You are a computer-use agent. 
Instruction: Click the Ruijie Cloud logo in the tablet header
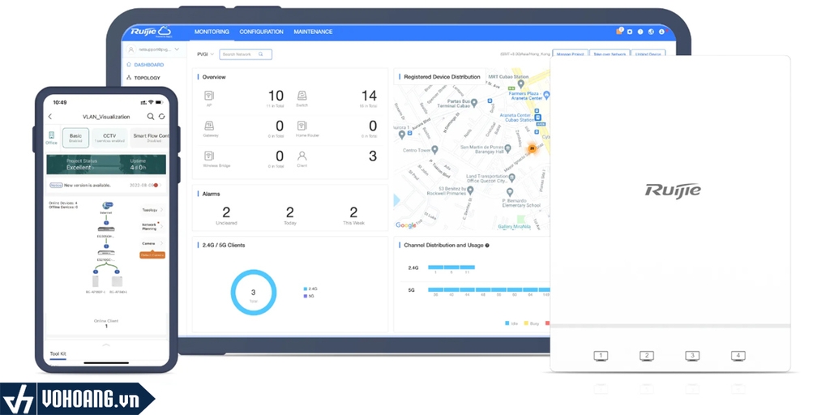151,32
